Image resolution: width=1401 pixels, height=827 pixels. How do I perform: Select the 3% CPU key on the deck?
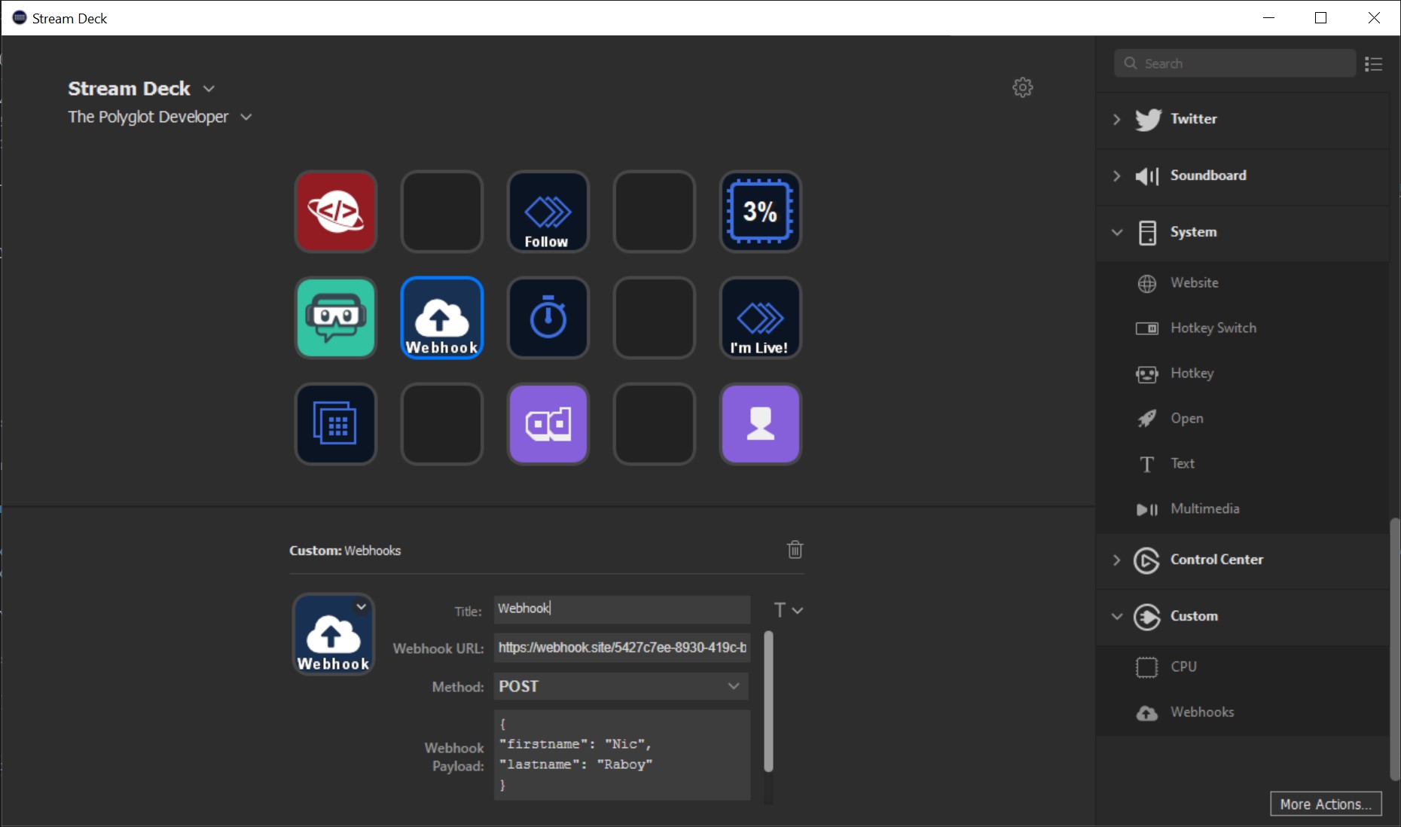[x=761, y=212]
